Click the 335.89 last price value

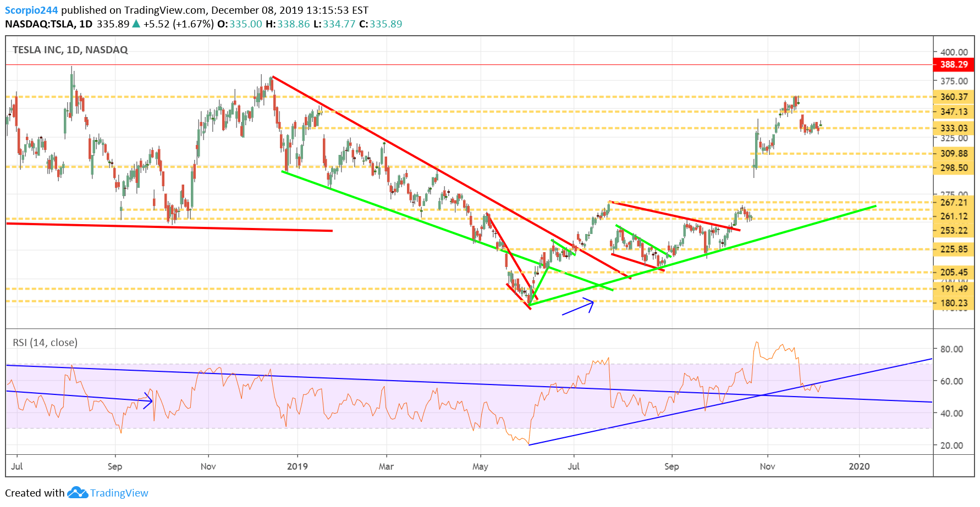[113, 24]
